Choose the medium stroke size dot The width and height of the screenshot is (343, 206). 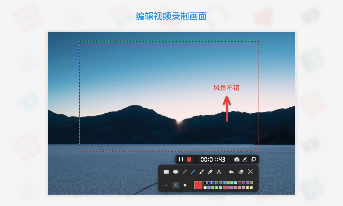[176, 185]
